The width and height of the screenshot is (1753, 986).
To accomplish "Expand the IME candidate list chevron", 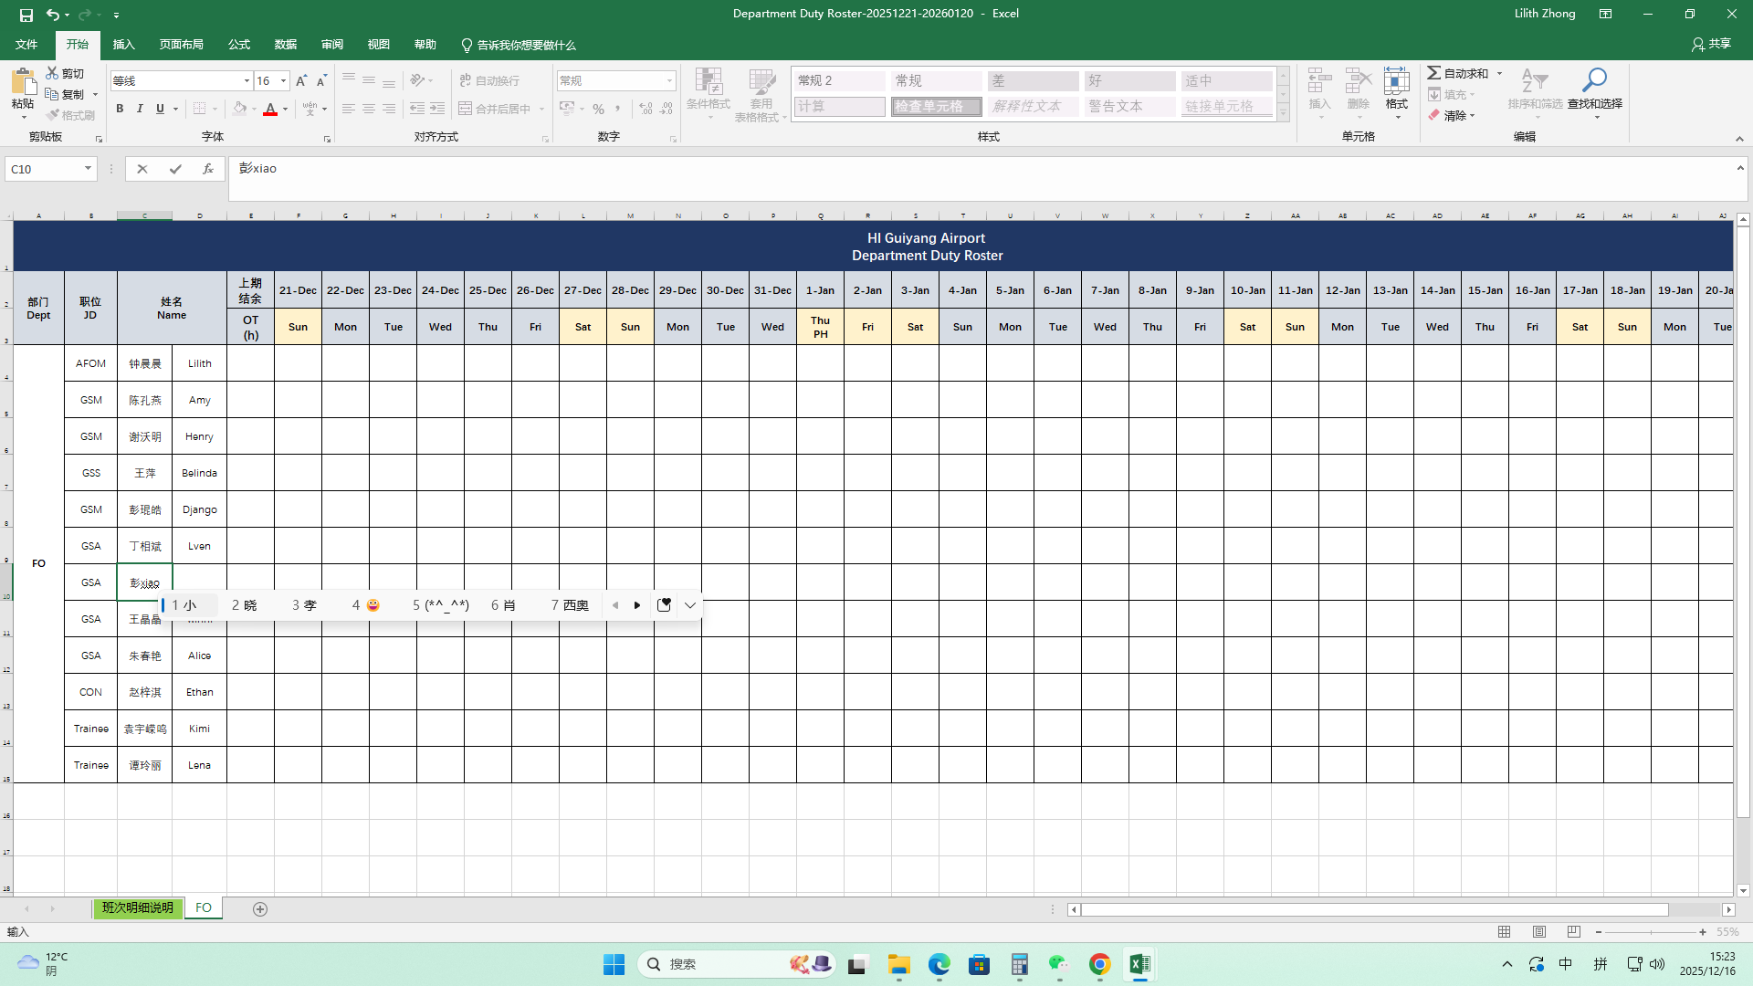I will click(x=690, y=605).
